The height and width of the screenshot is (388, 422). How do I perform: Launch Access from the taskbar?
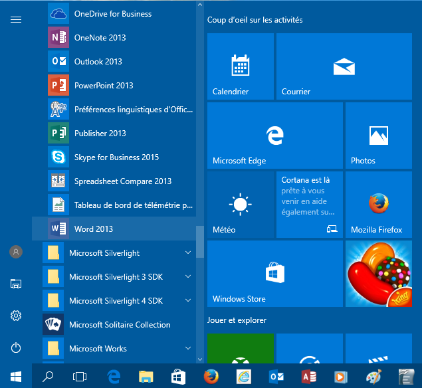[x=309, y=377]
